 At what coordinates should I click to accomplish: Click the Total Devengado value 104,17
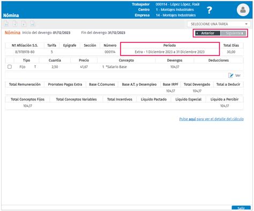pyautogui.click(x=197, y=91)
